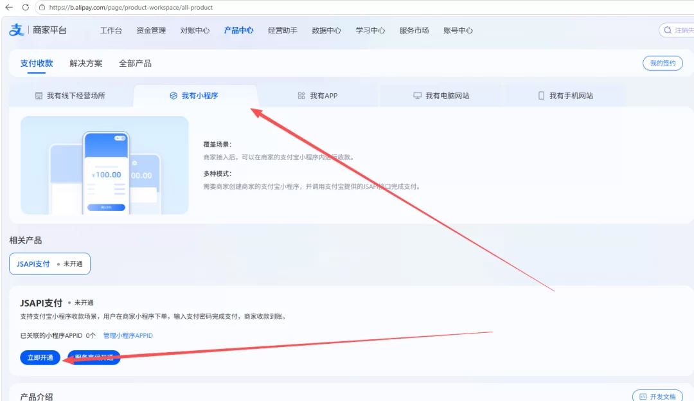
Task: Select 我有电脑网站 scenario tab
Action: click(441, 96)
